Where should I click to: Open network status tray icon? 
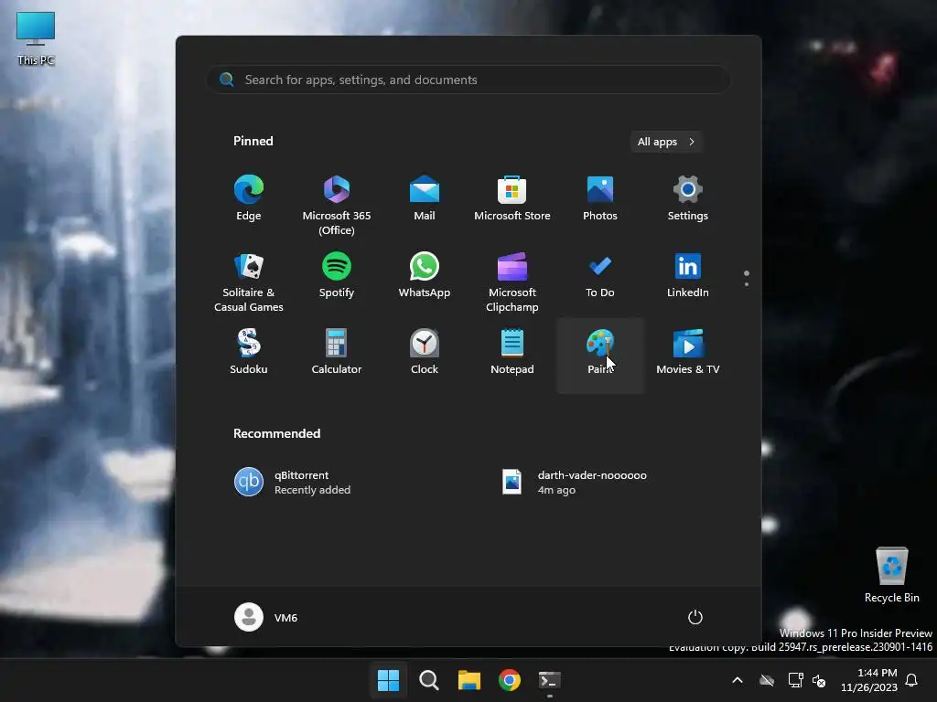(795, 680)
